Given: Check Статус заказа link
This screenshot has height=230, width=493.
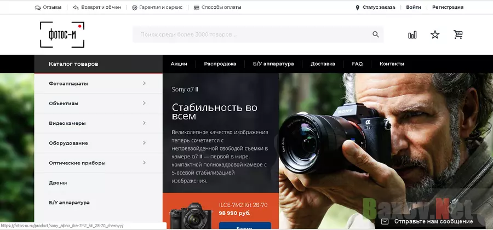Looking at the screenshot, I should tap(379, 7).
